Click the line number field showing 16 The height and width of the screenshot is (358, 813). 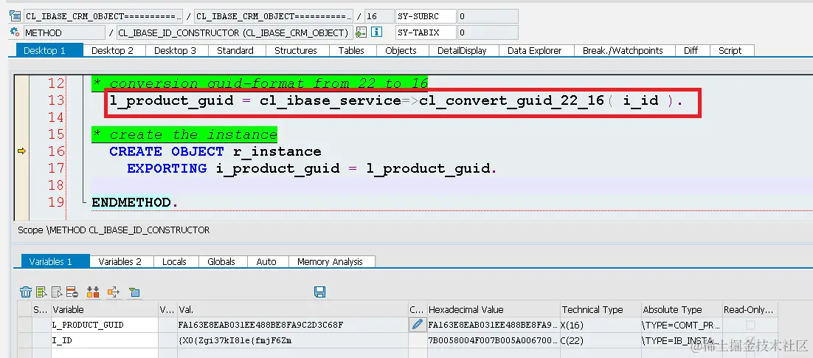pos(379,16)
